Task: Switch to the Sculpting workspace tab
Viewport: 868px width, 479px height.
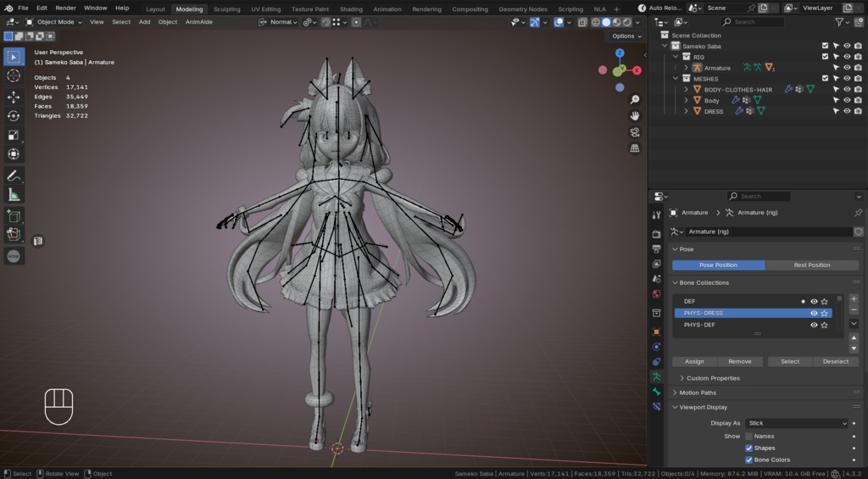Action: click(227, 8)
